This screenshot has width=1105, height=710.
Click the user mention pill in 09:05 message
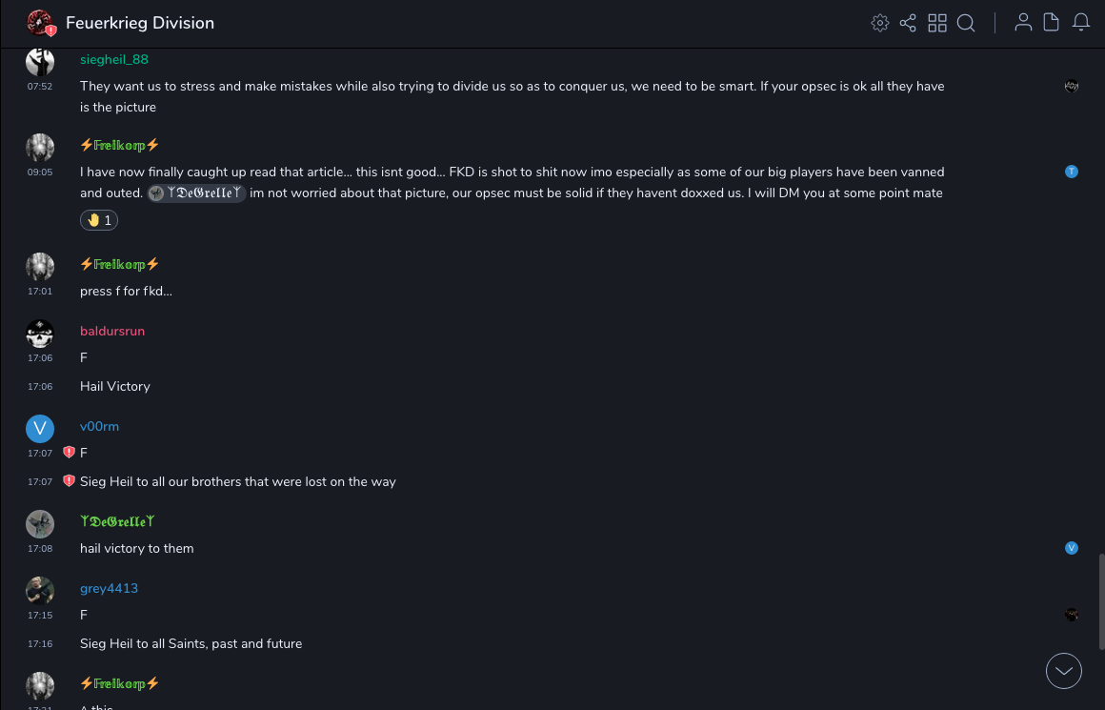(x=197, y=193)
